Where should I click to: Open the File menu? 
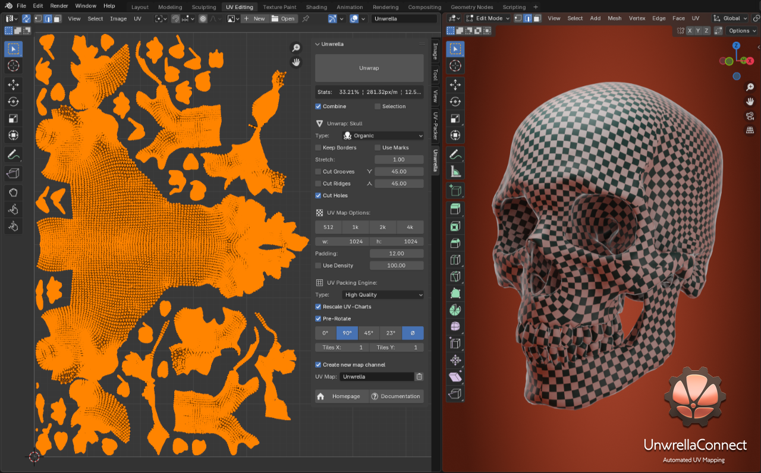click(x=21, y=6)
